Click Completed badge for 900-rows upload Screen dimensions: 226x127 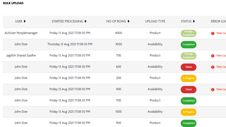tap(189, 123)
